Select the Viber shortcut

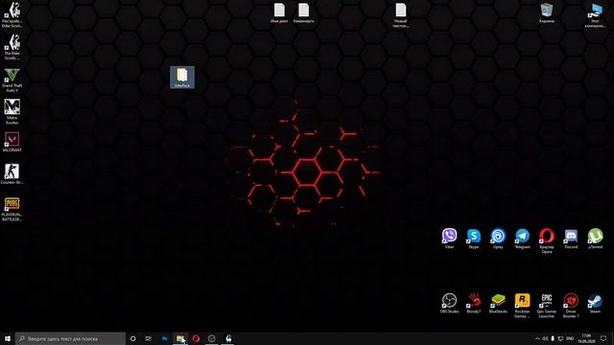tap(449, 239)
